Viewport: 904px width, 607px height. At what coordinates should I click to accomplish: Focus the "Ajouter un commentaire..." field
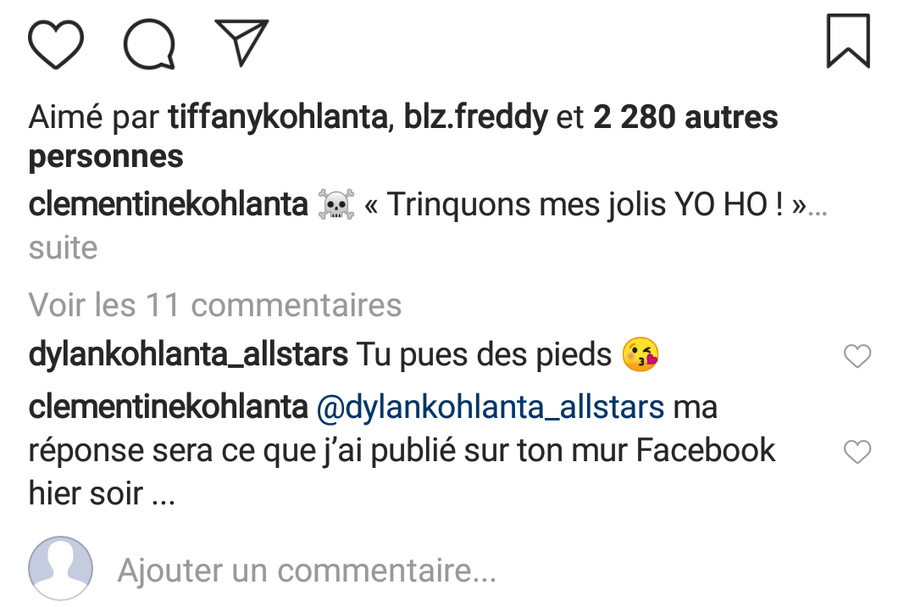307,570
